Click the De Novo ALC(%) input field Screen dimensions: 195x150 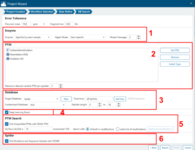click(38, 129)
